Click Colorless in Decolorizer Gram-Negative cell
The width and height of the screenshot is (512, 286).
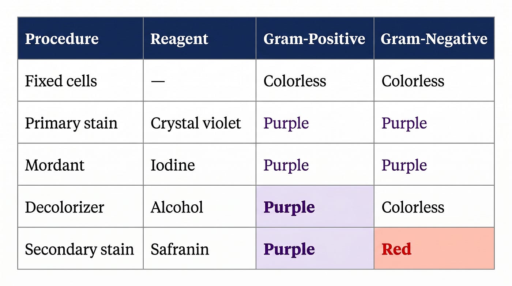[x=413, y=207]
